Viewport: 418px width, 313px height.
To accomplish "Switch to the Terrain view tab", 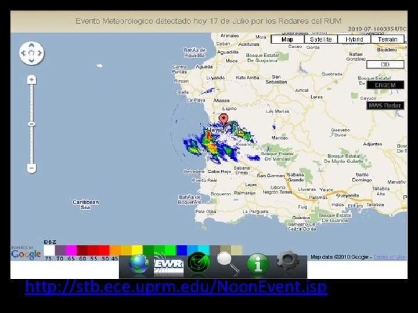I will (388, 39).
